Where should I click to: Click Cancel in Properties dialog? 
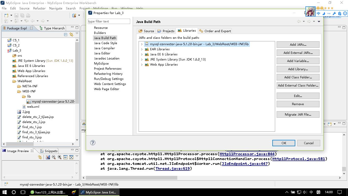pos(309,143)
